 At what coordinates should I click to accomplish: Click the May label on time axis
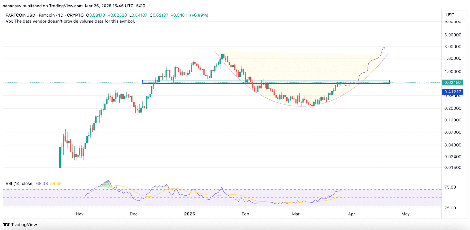(x=405, y=214)
